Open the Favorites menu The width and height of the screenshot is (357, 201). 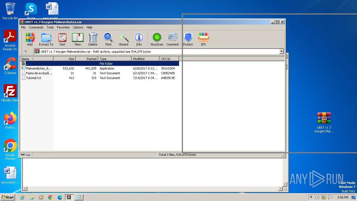tap(63, 27)
